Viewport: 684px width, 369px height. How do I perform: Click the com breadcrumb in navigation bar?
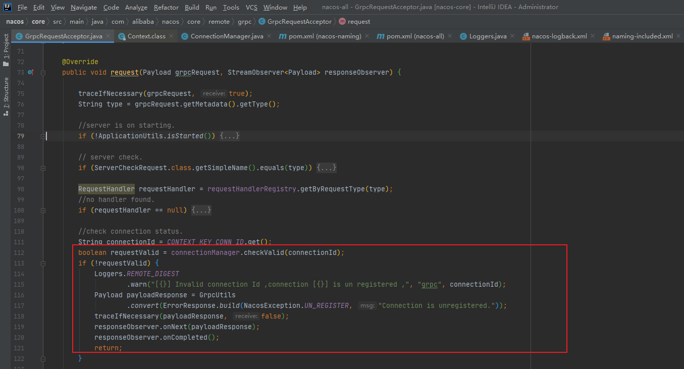(118, 22)
